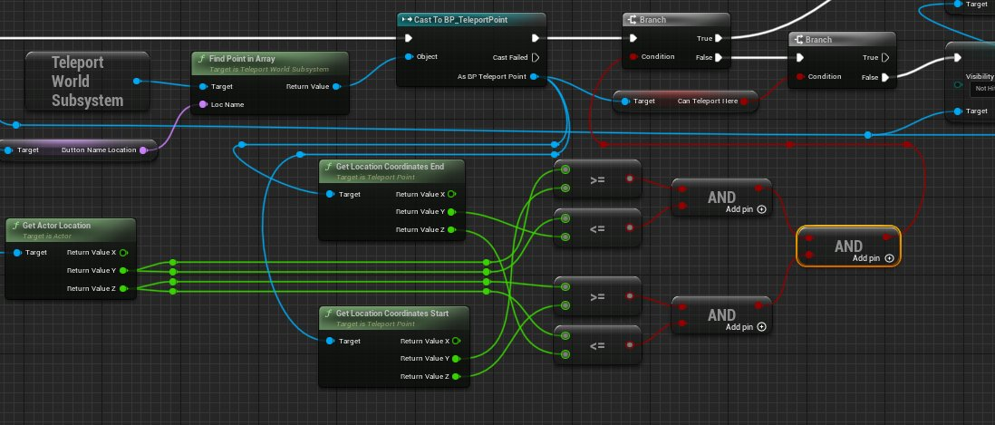Click the Can Teleport Here red output pin
The width and height of the screenshot is (995, 425).
click(x=744, y=101)
